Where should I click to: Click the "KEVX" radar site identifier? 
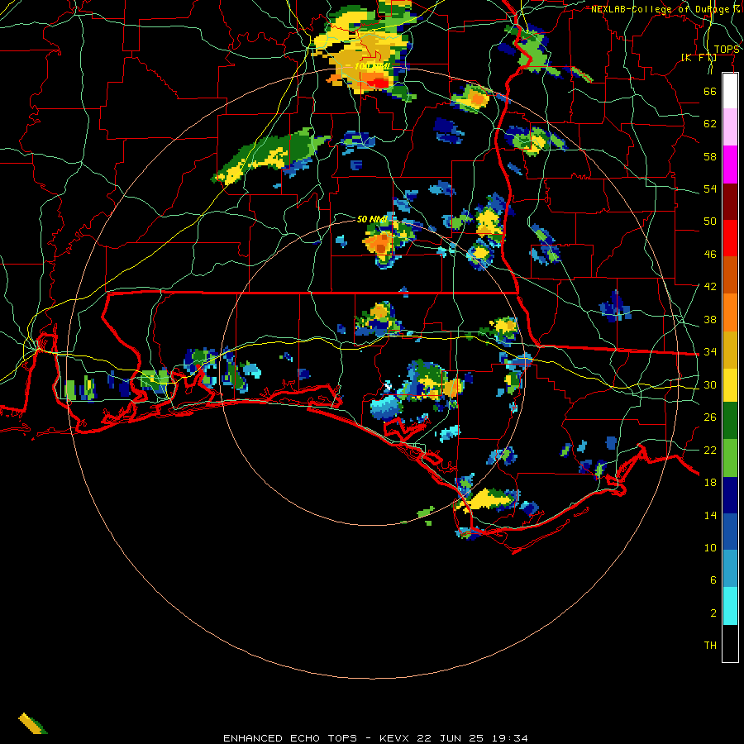click(x=393, y=738)
